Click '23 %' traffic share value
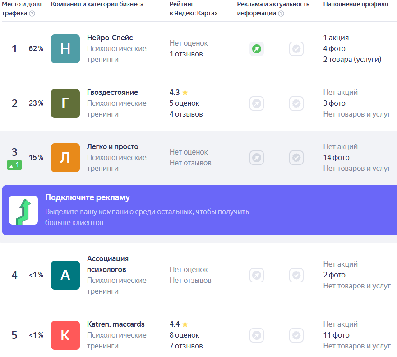 36,103
